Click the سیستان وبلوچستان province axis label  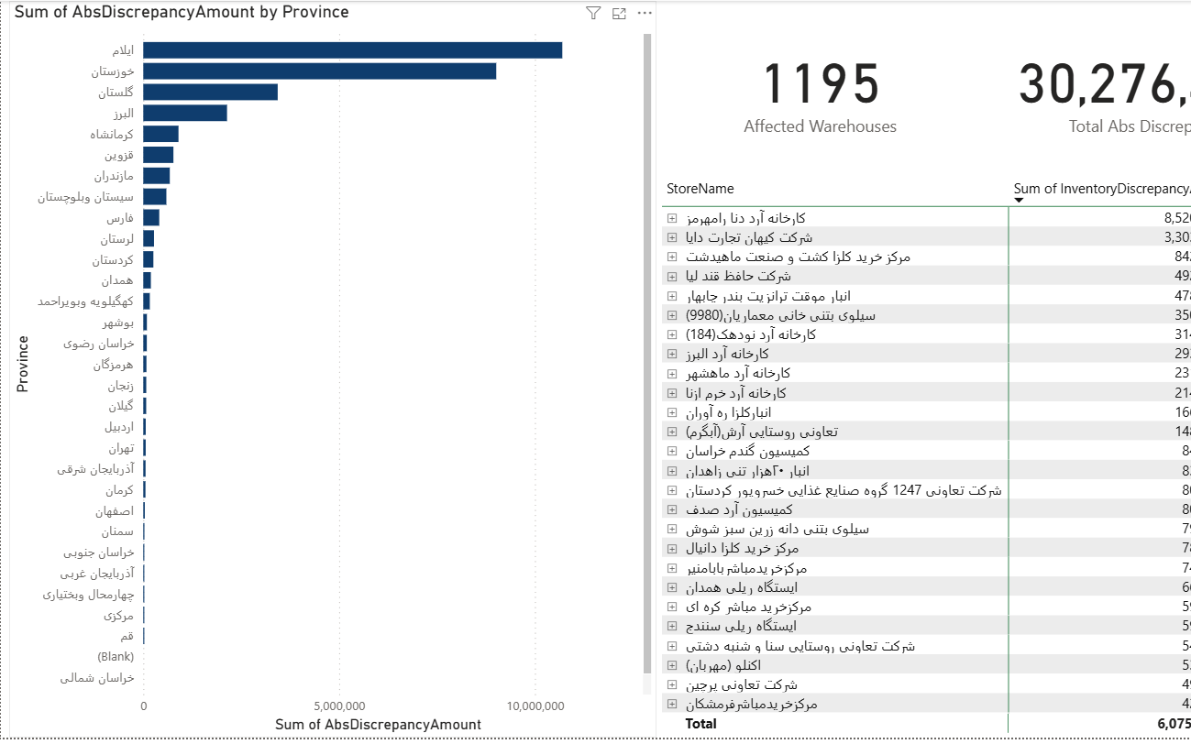[86, 197]
